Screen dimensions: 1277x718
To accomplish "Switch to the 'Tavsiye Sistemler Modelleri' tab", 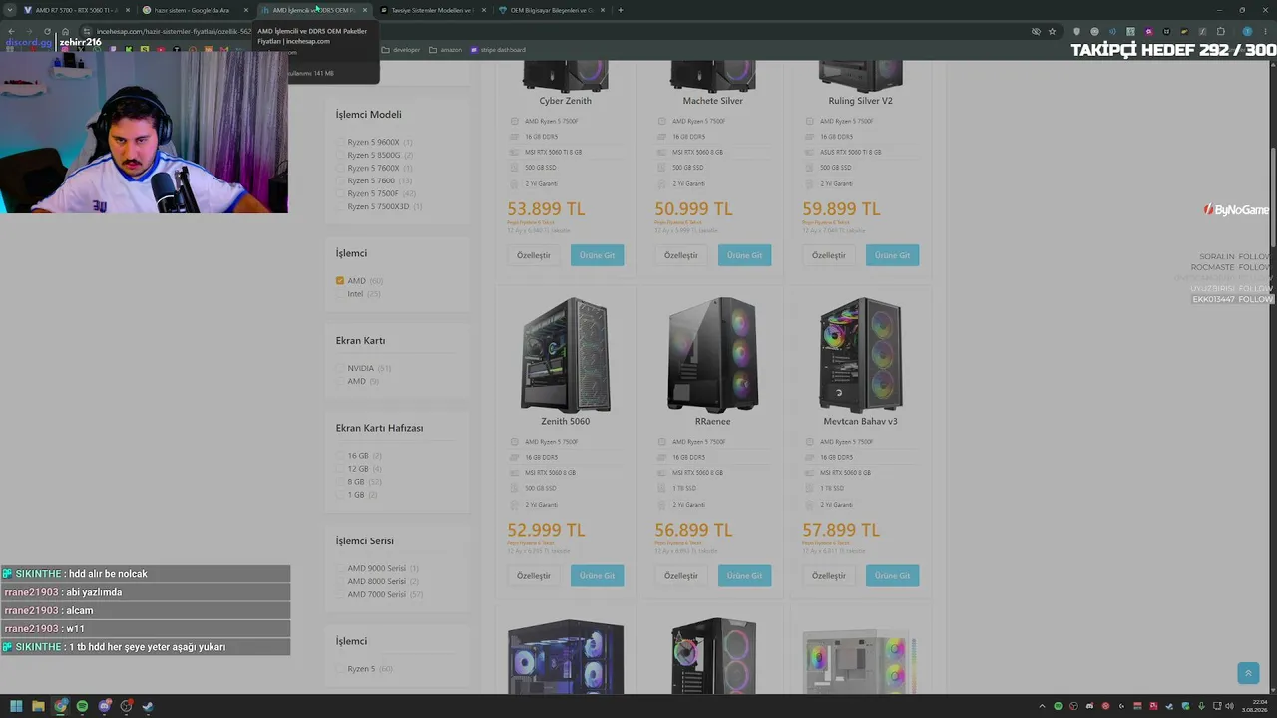I will [x=431, y=10].
